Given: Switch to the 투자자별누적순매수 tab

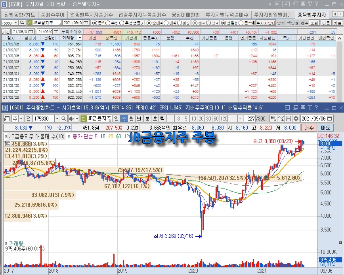Looking at the screenshot, I should coord(227,15).
